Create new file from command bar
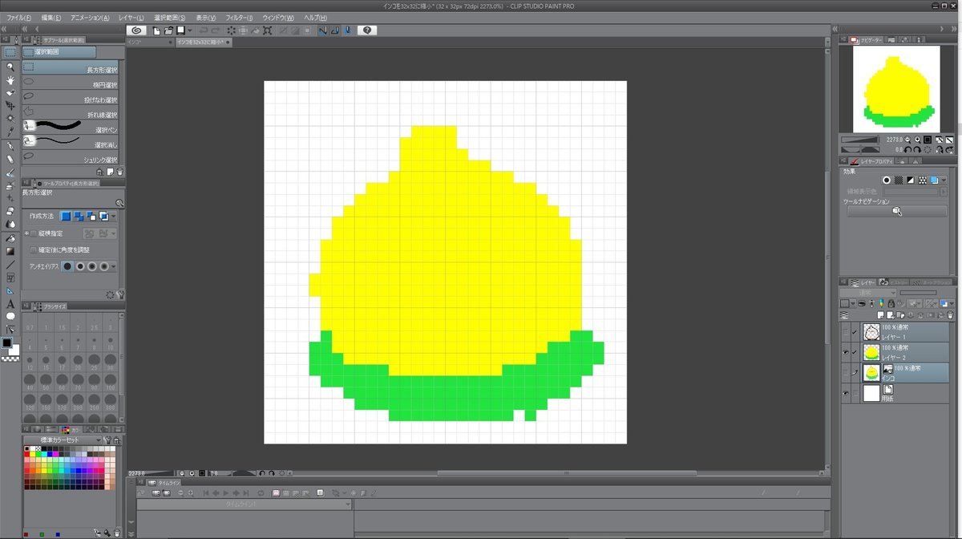This screenshot has width=962, height=539. click(x=156, y=30)
